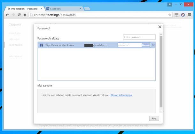Go back with the browser back arrow
The image size is (195, 134).
[7, 15]
